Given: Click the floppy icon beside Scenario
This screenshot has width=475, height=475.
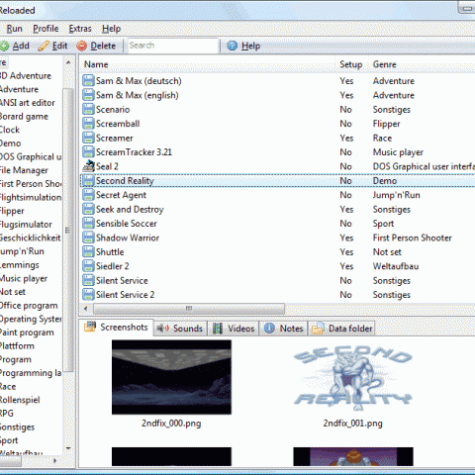Looking at the screenshot, I should (88, 109).
